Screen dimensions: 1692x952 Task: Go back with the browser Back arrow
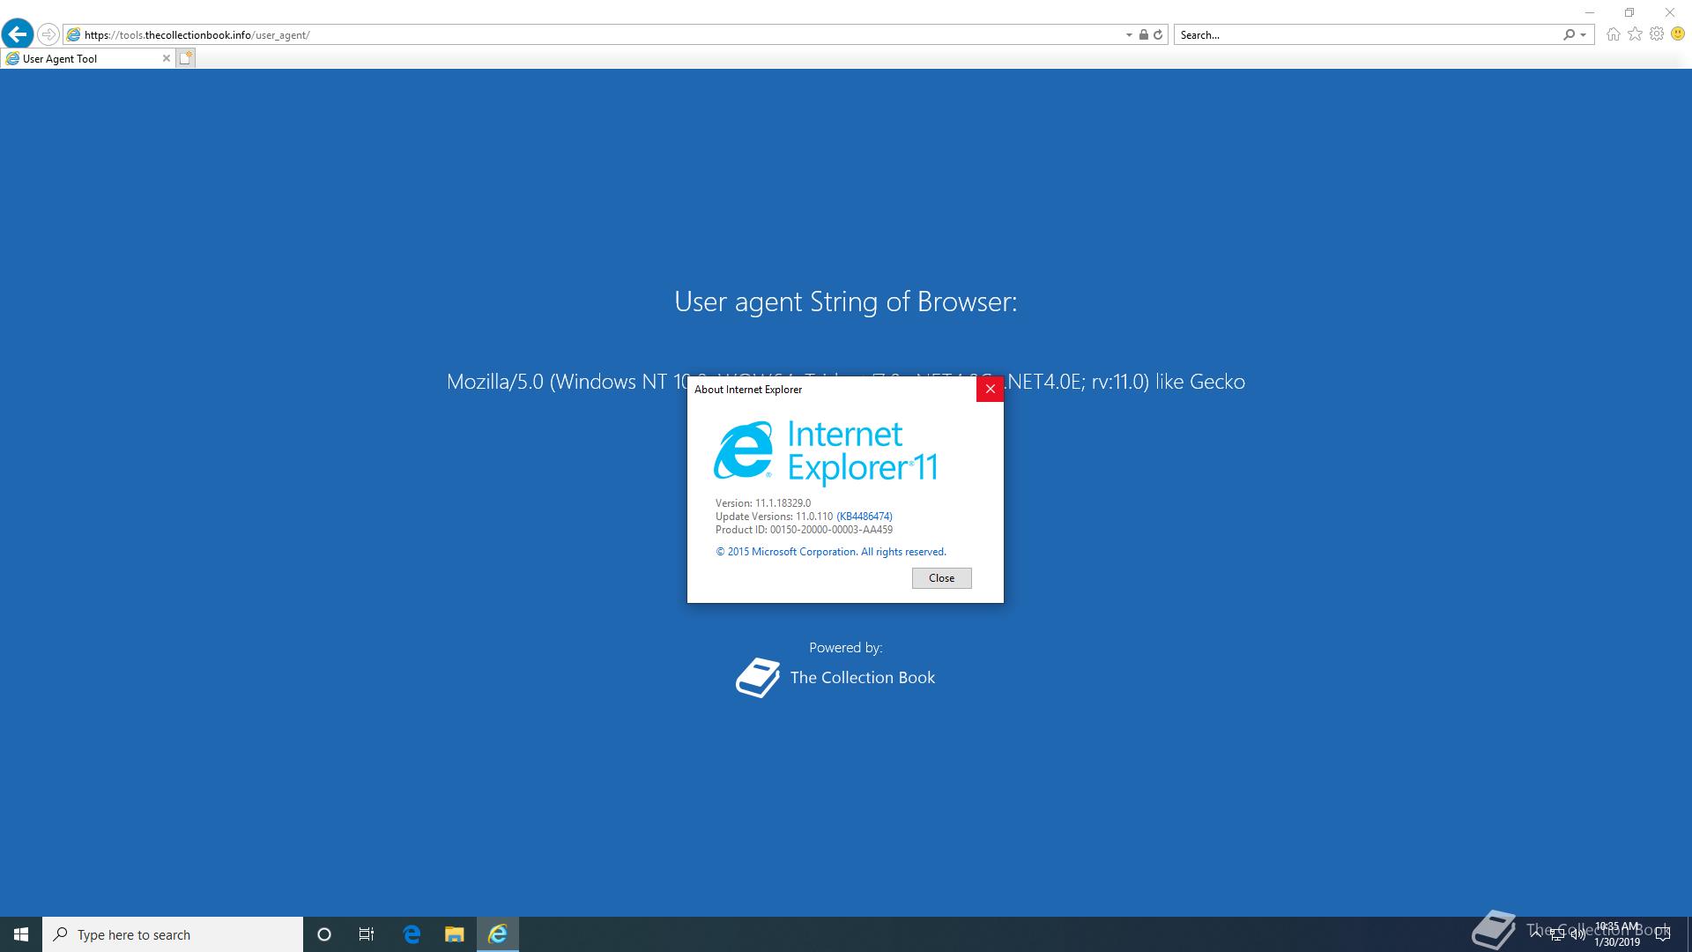18,34
